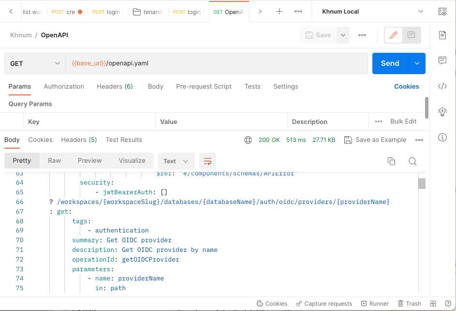The height and width of the screenshot is (311, 456).
Task: Switch to the Headers (6) tab
Action: (x=115, y=86)
